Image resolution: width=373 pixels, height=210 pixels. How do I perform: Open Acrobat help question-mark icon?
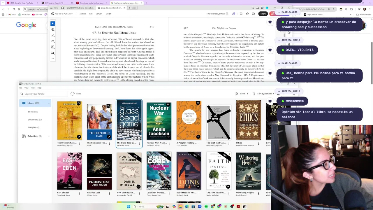253,8
